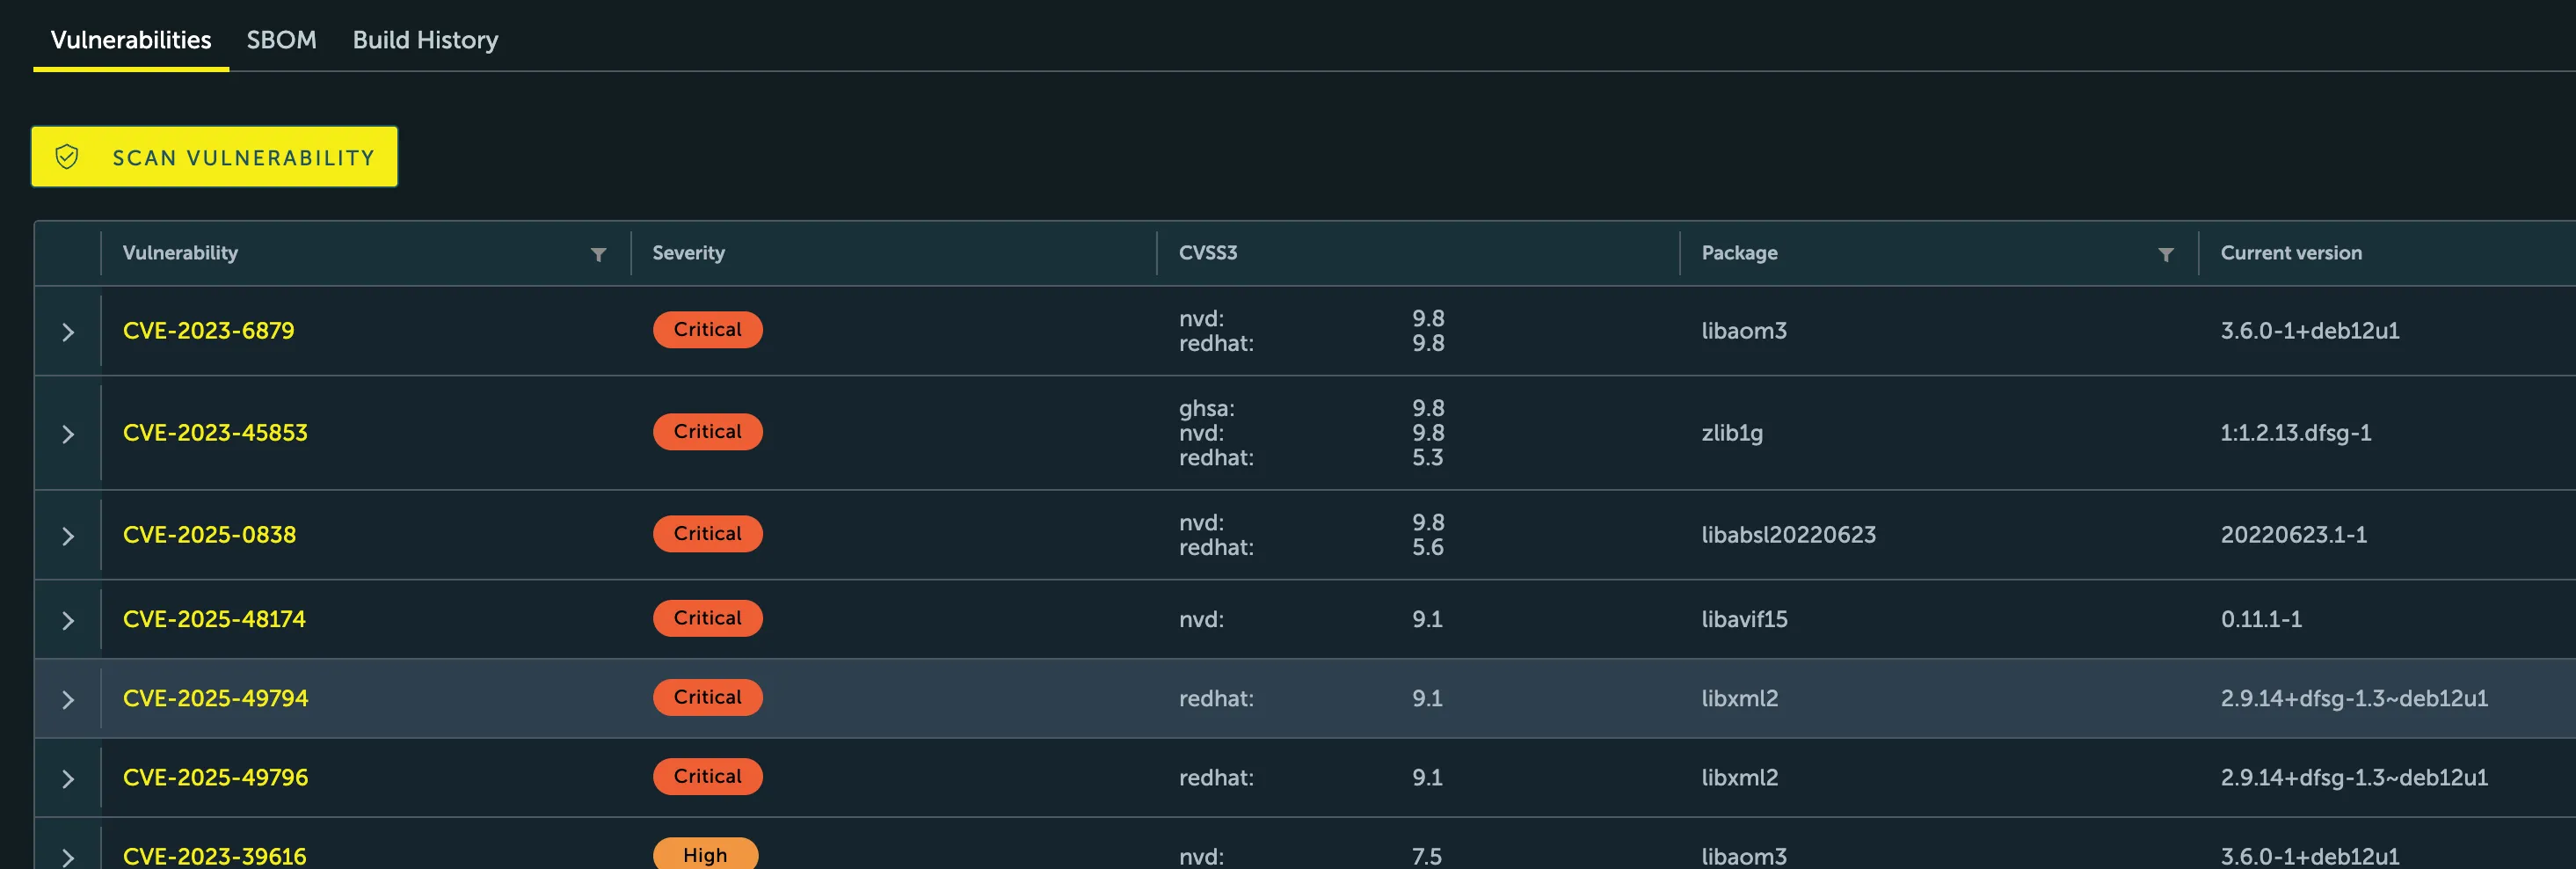Expand the CVE-2023-45853 row
This screenshot has height=869, width=2576.
pyautogui.click(x=68, y=434)
